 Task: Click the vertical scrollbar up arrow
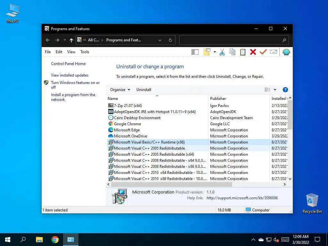point(290,98)
